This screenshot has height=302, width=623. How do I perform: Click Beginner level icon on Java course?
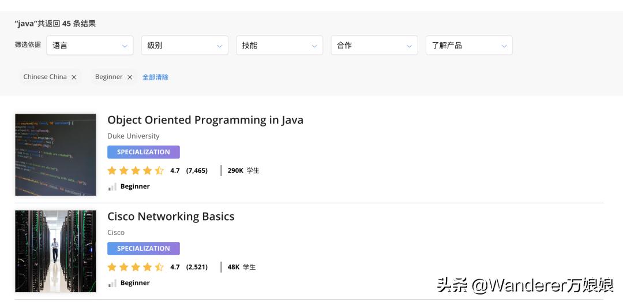112,187
